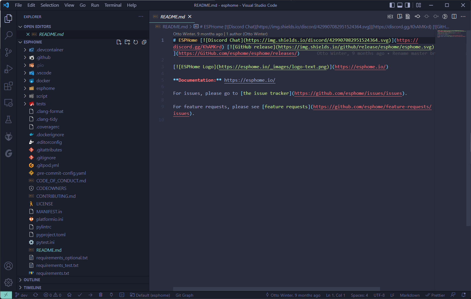The image size is (471, 299).
Task: Open the Testing flask view
Action: pos(8,120)
